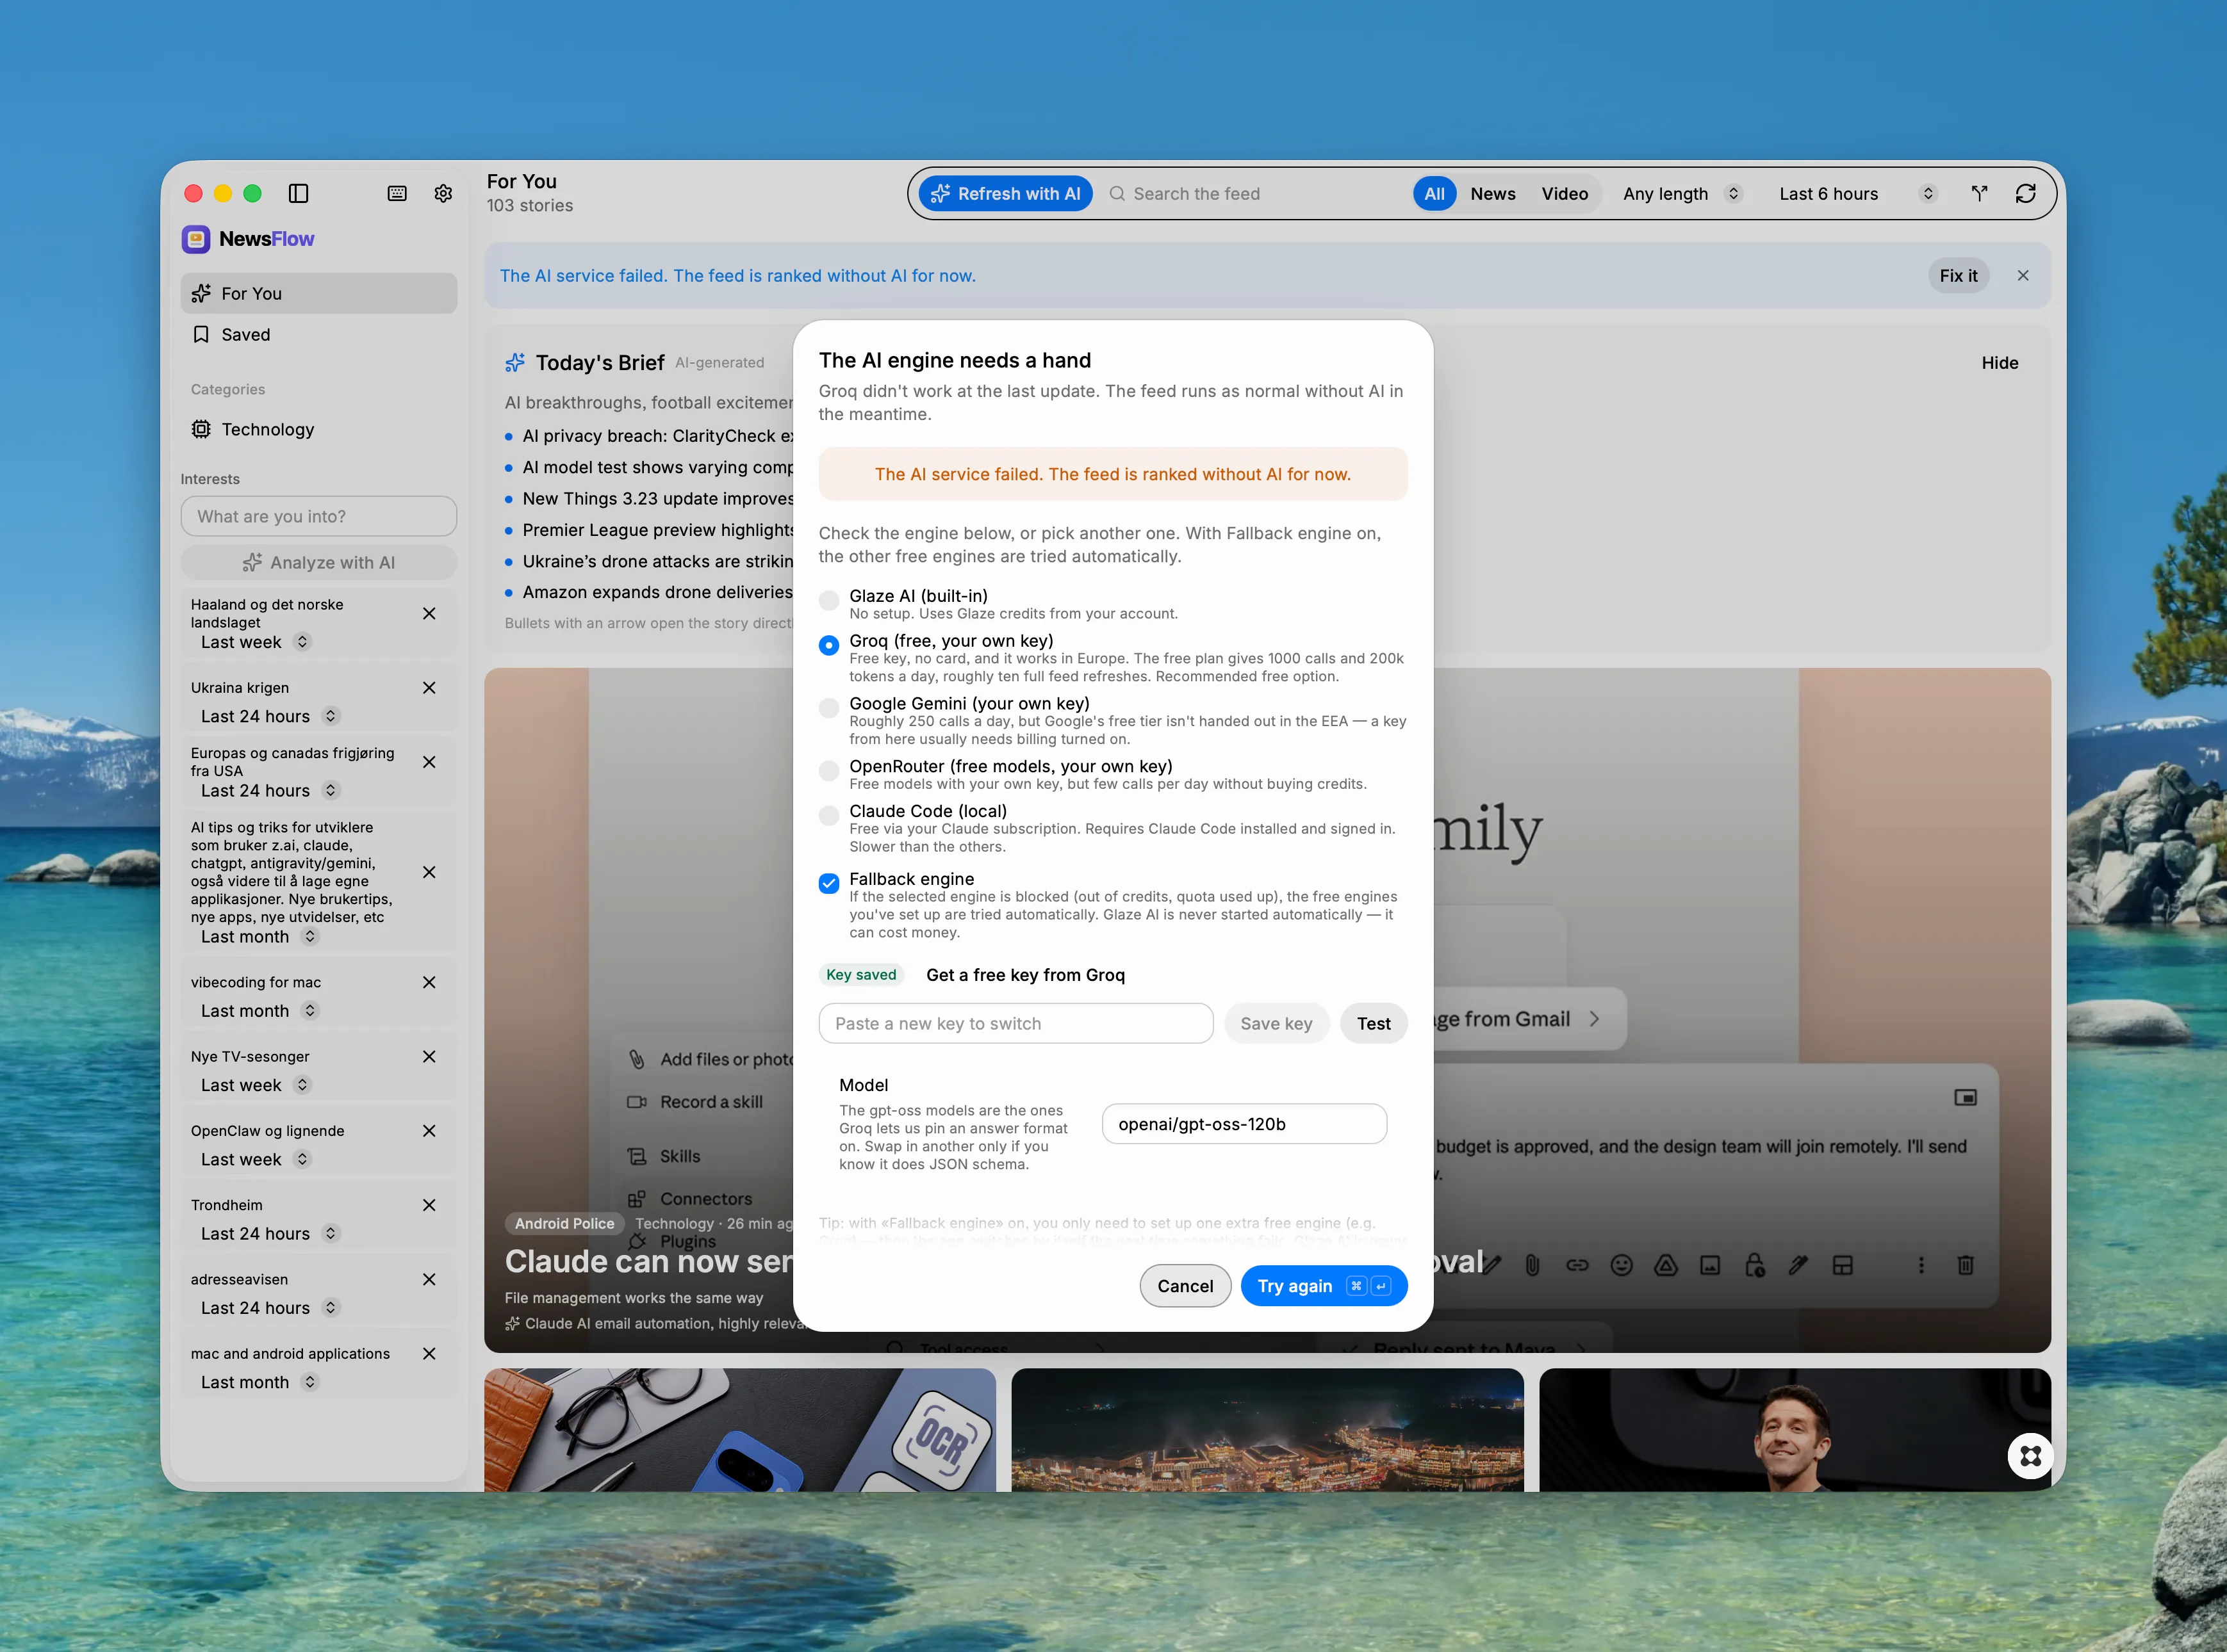Click the sparkle icon beside Today's Brief
This screenshot has width=2227, height=1652.
[x=515, y=362]
